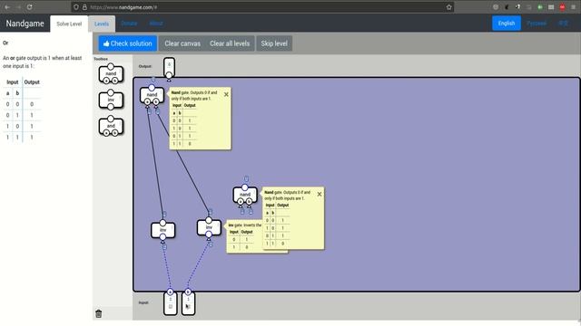
Task: Click the shield tracking-protection icon
Action: point(76,7)
